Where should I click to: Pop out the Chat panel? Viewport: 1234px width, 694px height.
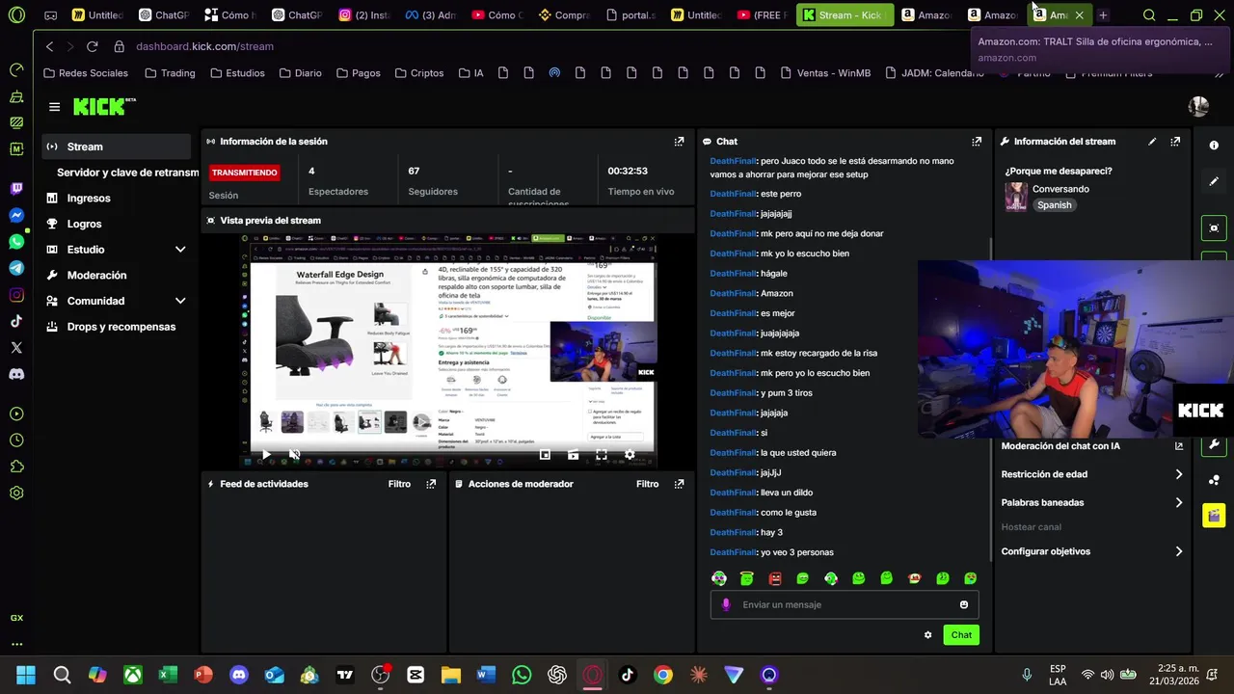point(977,141)
